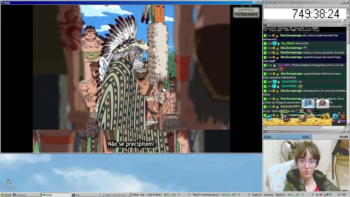Minimize the Game window
This screenshot has width=350, height=197.
tap(254, 2)
